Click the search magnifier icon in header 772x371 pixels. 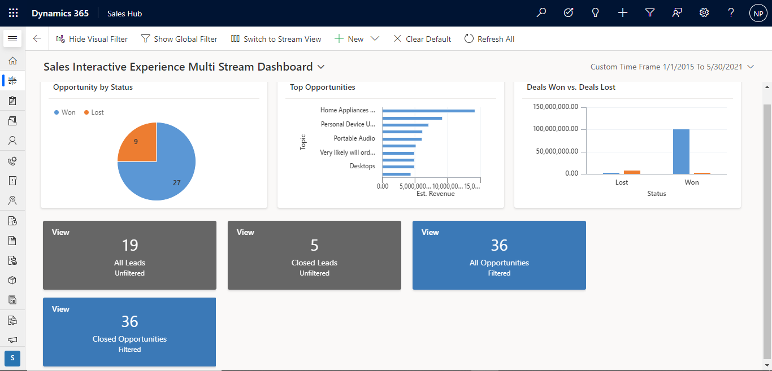pyautogui.click(x=541, y=12)
